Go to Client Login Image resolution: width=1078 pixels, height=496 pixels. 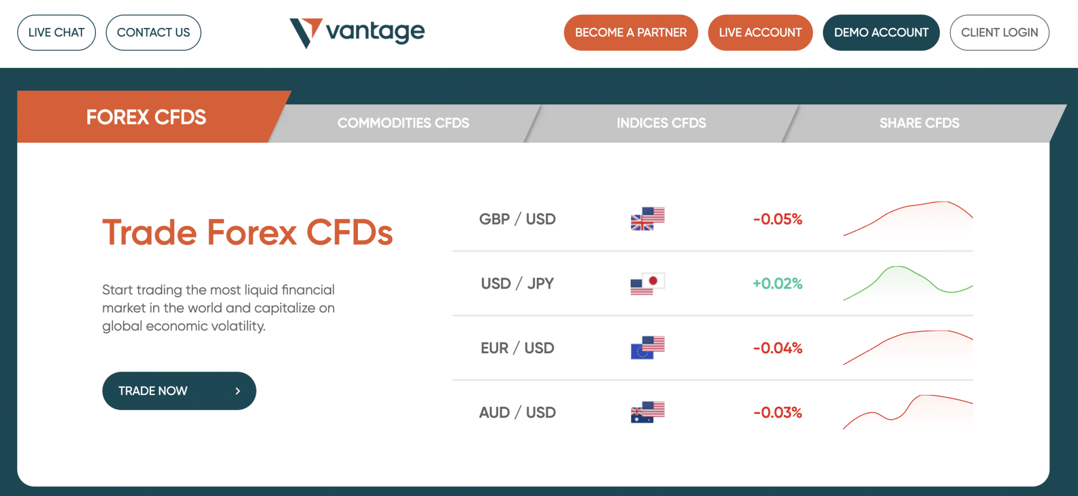(999, 32)
